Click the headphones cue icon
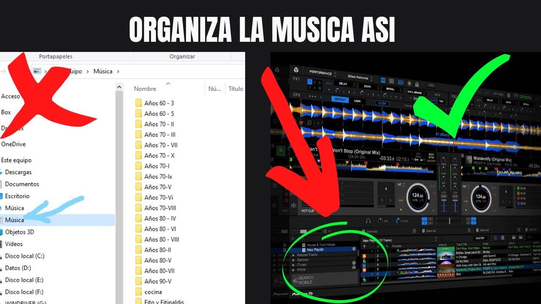The image size is (541, 304). [x=369, y=220]
